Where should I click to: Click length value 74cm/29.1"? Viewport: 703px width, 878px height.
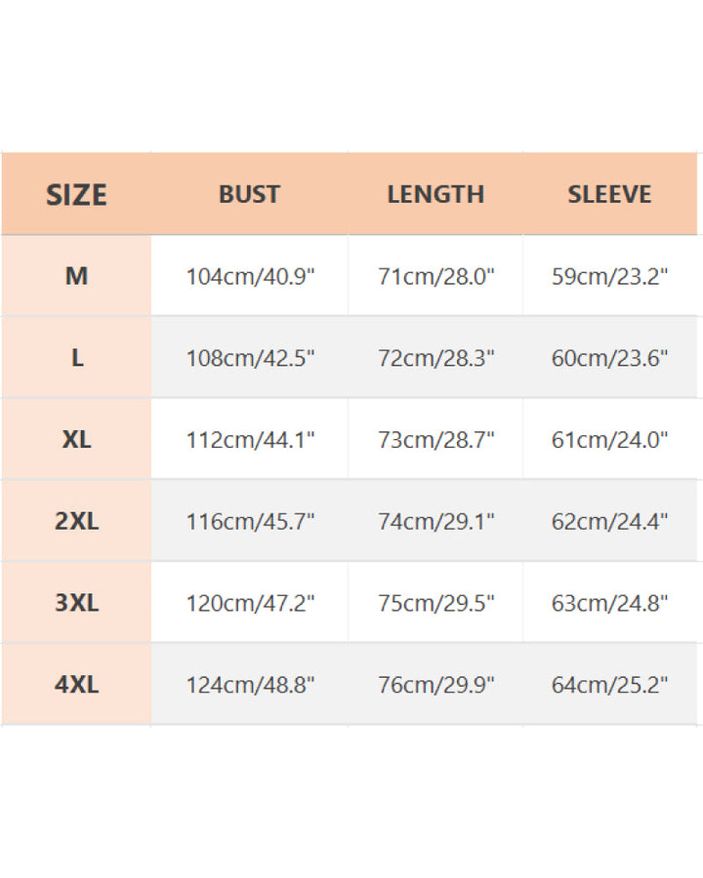pyautogui.click(x=436, y=522)
